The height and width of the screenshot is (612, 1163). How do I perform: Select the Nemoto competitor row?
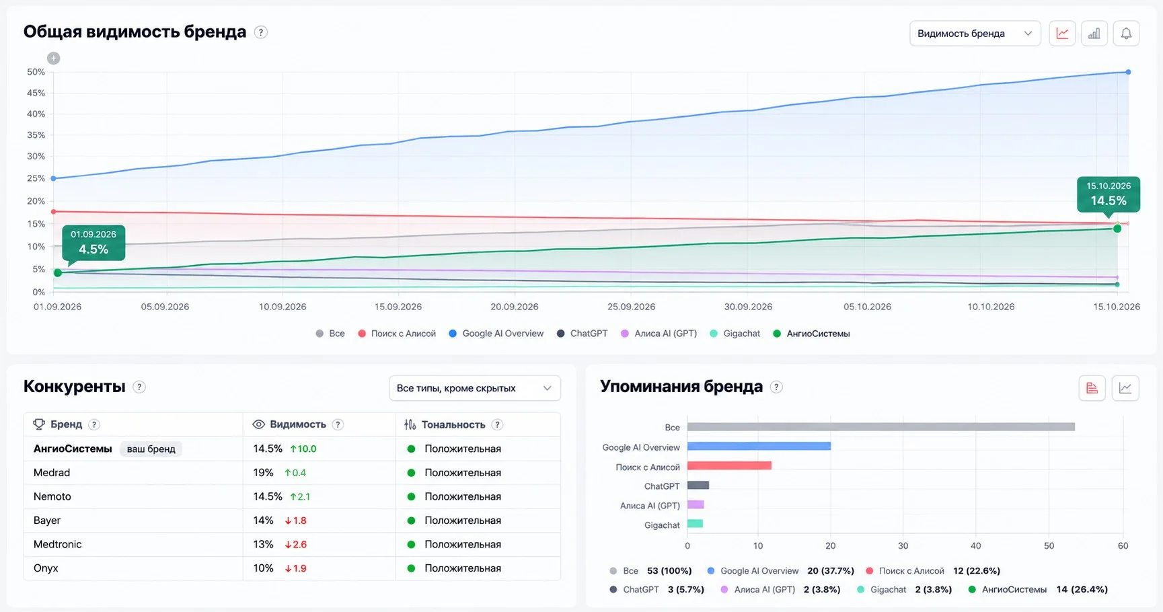[x=292, y=496]
